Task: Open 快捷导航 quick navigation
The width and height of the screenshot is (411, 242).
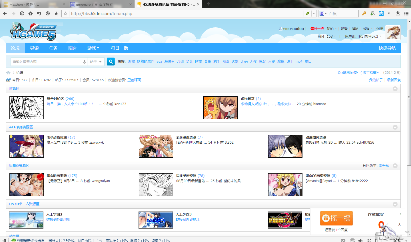Action: pos(387,48)
